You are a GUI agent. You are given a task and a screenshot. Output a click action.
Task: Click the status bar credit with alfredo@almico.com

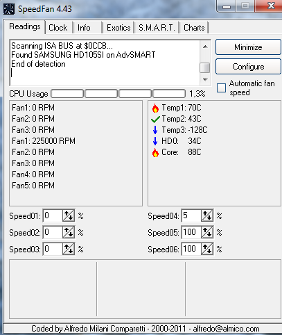[x=146, y=329]
